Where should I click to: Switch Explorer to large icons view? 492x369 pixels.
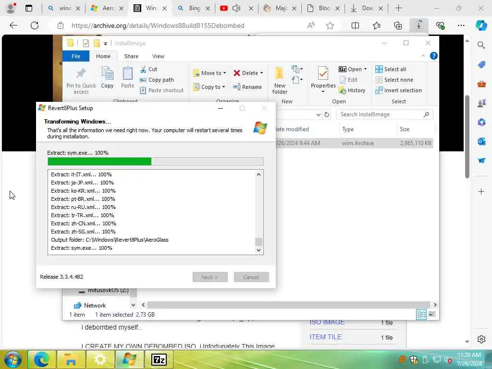pos(432,314)
